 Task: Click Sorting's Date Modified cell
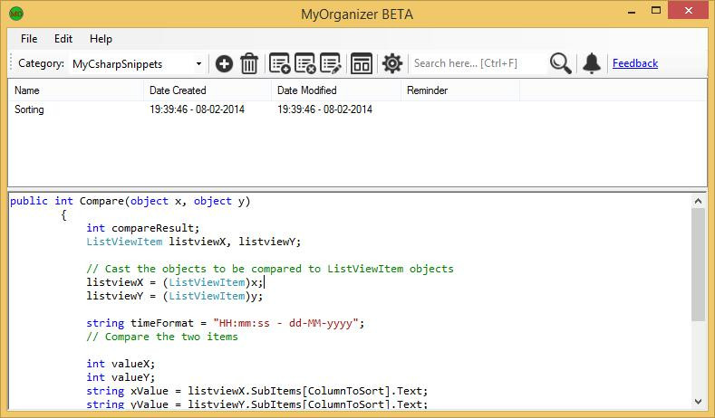click(x=324, y=109)
